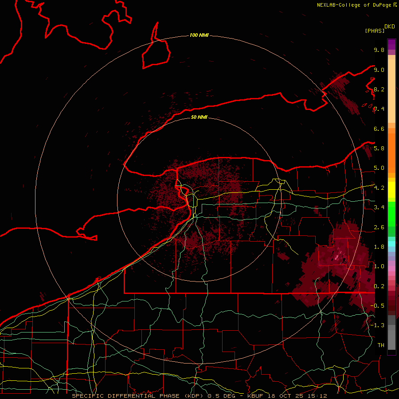Click the TH label on the legend
The height and width of the screenshot is (399, 399).
[380, 345]
